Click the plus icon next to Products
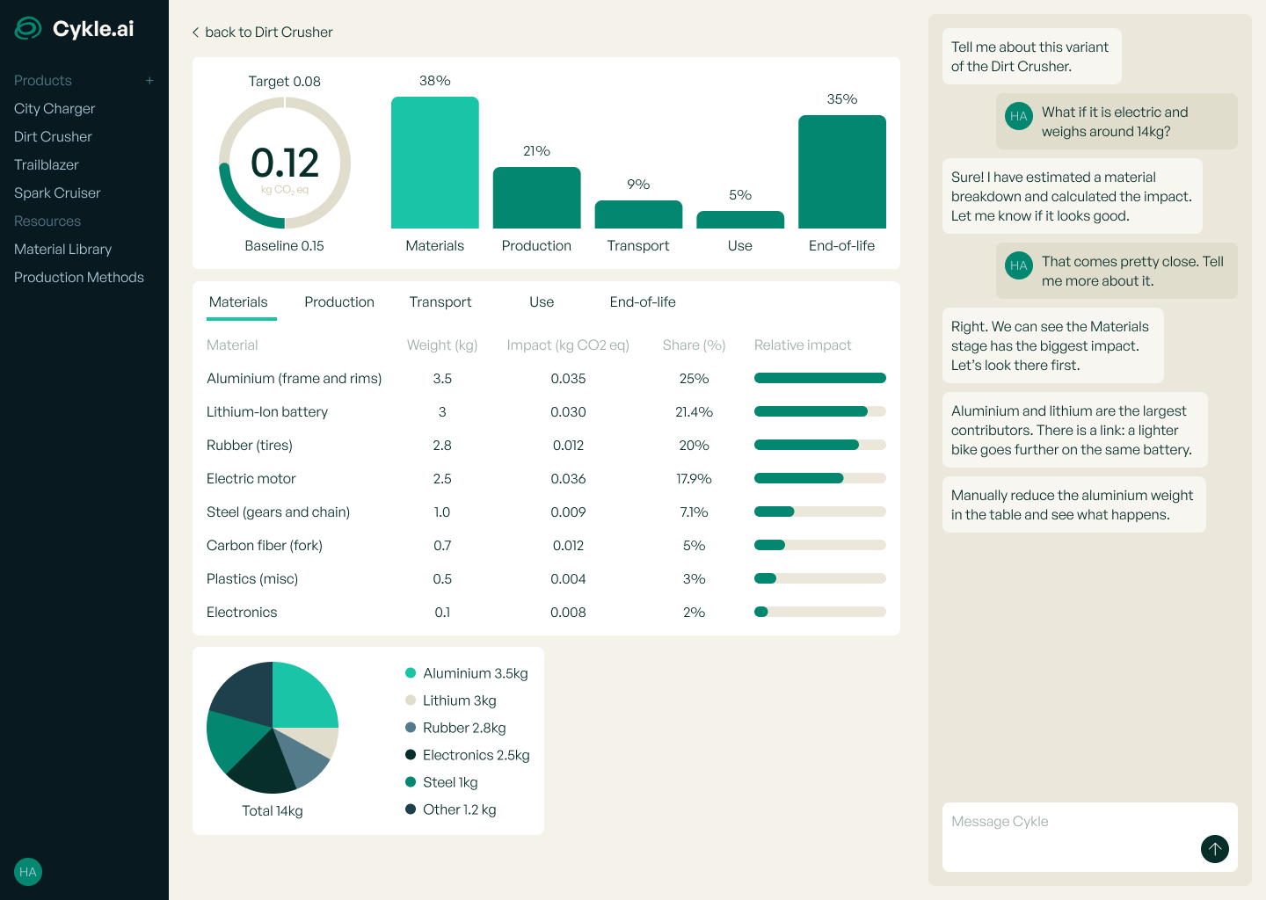The image size is (1266, 900). [x=149, y=81]
